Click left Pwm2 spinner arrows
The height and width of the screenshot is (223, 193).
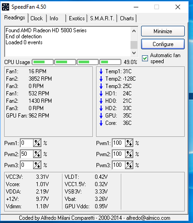pos(37,154)
